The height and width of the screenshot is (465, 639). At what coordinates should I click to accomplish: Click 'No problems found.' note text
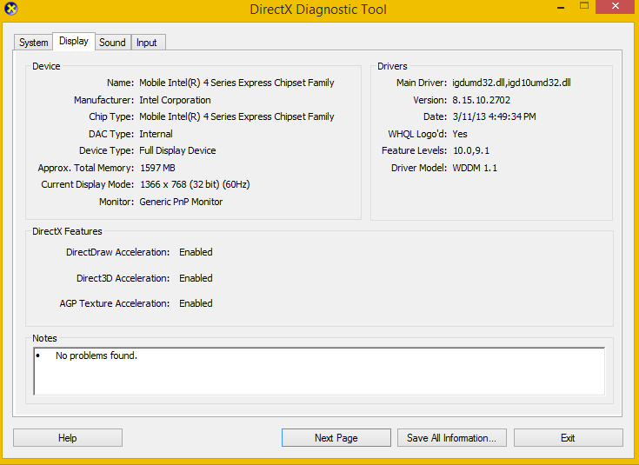tap(97, 355)
